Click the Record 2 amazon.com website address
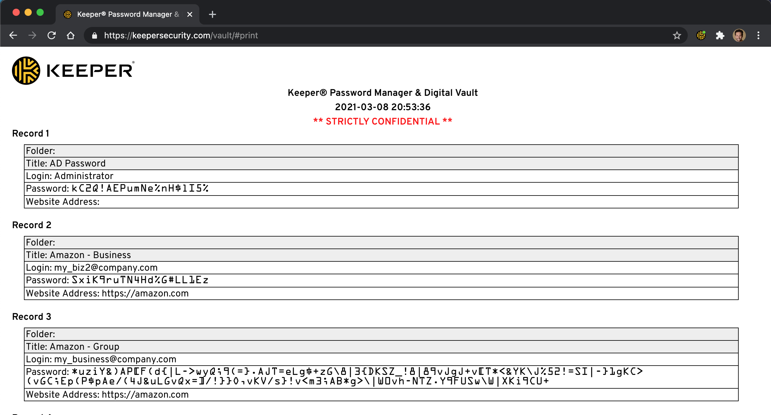771x415 pixels. pyautogui.click(x=145, y=293)
